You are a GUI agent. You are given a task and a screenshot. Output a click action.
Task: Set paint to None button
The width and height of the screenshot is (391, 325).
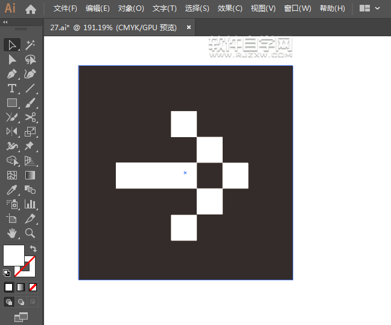(x=33, y=288)
